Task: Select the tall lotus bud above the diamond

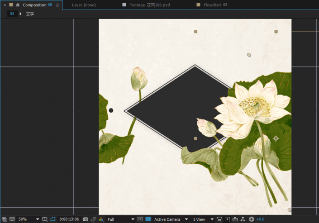Action: [x=139, y=79]
